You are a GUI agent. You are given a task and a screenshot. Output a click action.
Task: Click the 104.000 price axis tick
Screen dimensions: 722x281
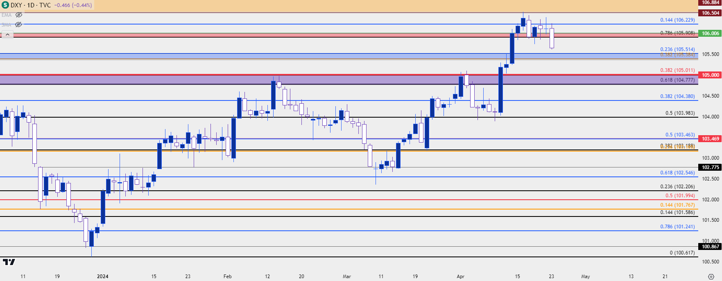(710, 117)
